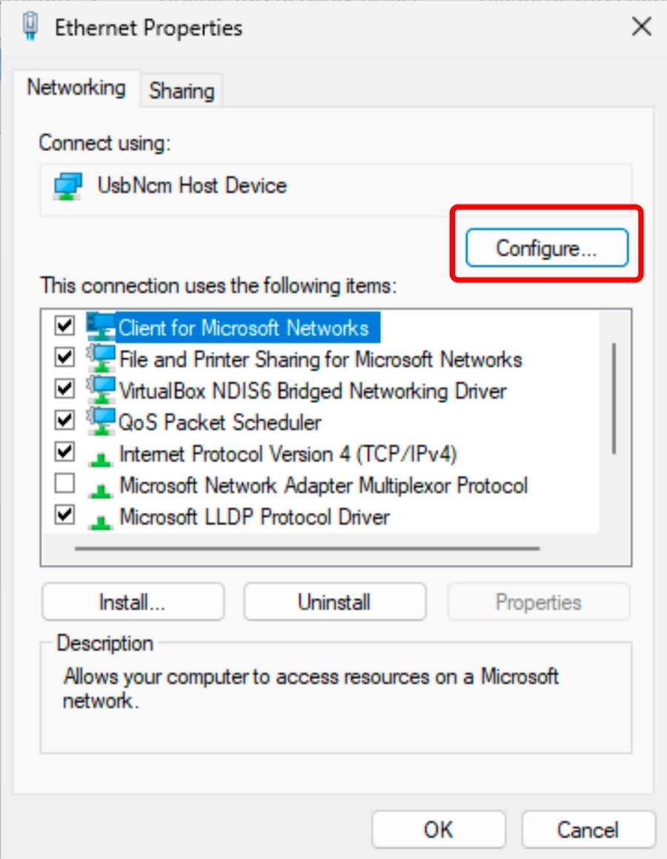Select the Networking tab
This screenshot has height=859, width=667.
tap(76, 87)
